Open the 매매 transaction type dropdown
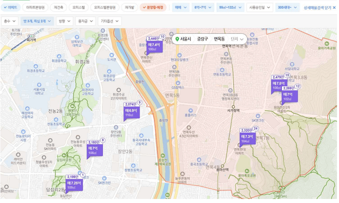This screenshot has width=339, height=203. point(181,7)
